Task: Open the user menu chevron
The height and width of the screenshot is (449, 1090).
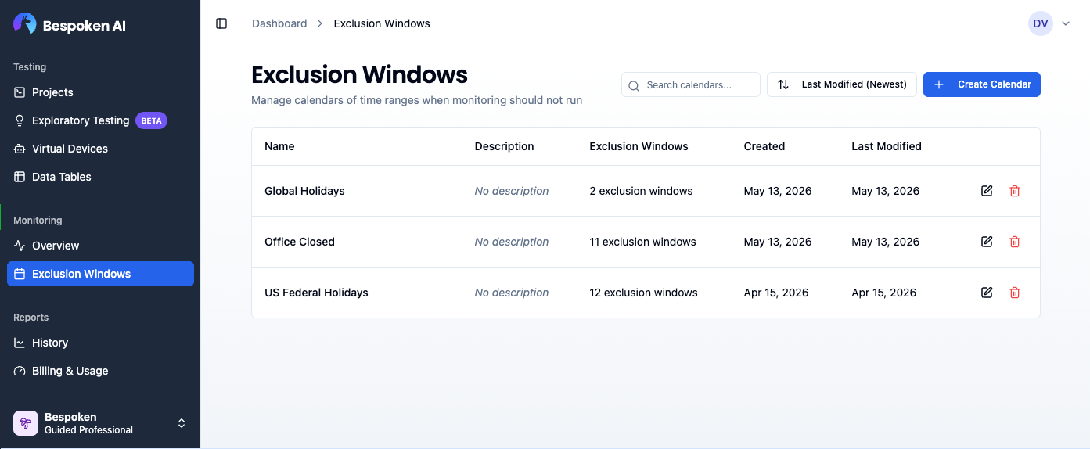Action: pyautogui.click(x=1066, y=23)
